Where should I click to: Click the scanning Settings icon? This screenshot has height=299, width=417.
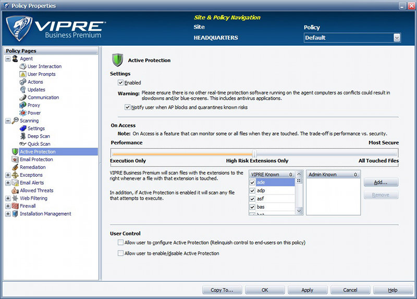coord(23,128)
